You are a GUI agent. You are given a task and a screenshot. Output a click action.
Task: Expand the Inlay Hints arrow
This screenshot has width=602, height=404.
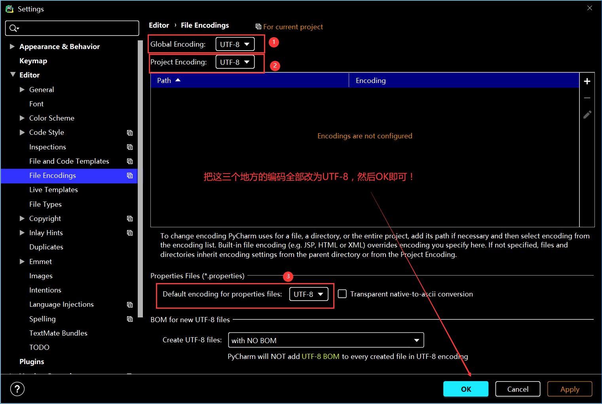tap(22, 233)
